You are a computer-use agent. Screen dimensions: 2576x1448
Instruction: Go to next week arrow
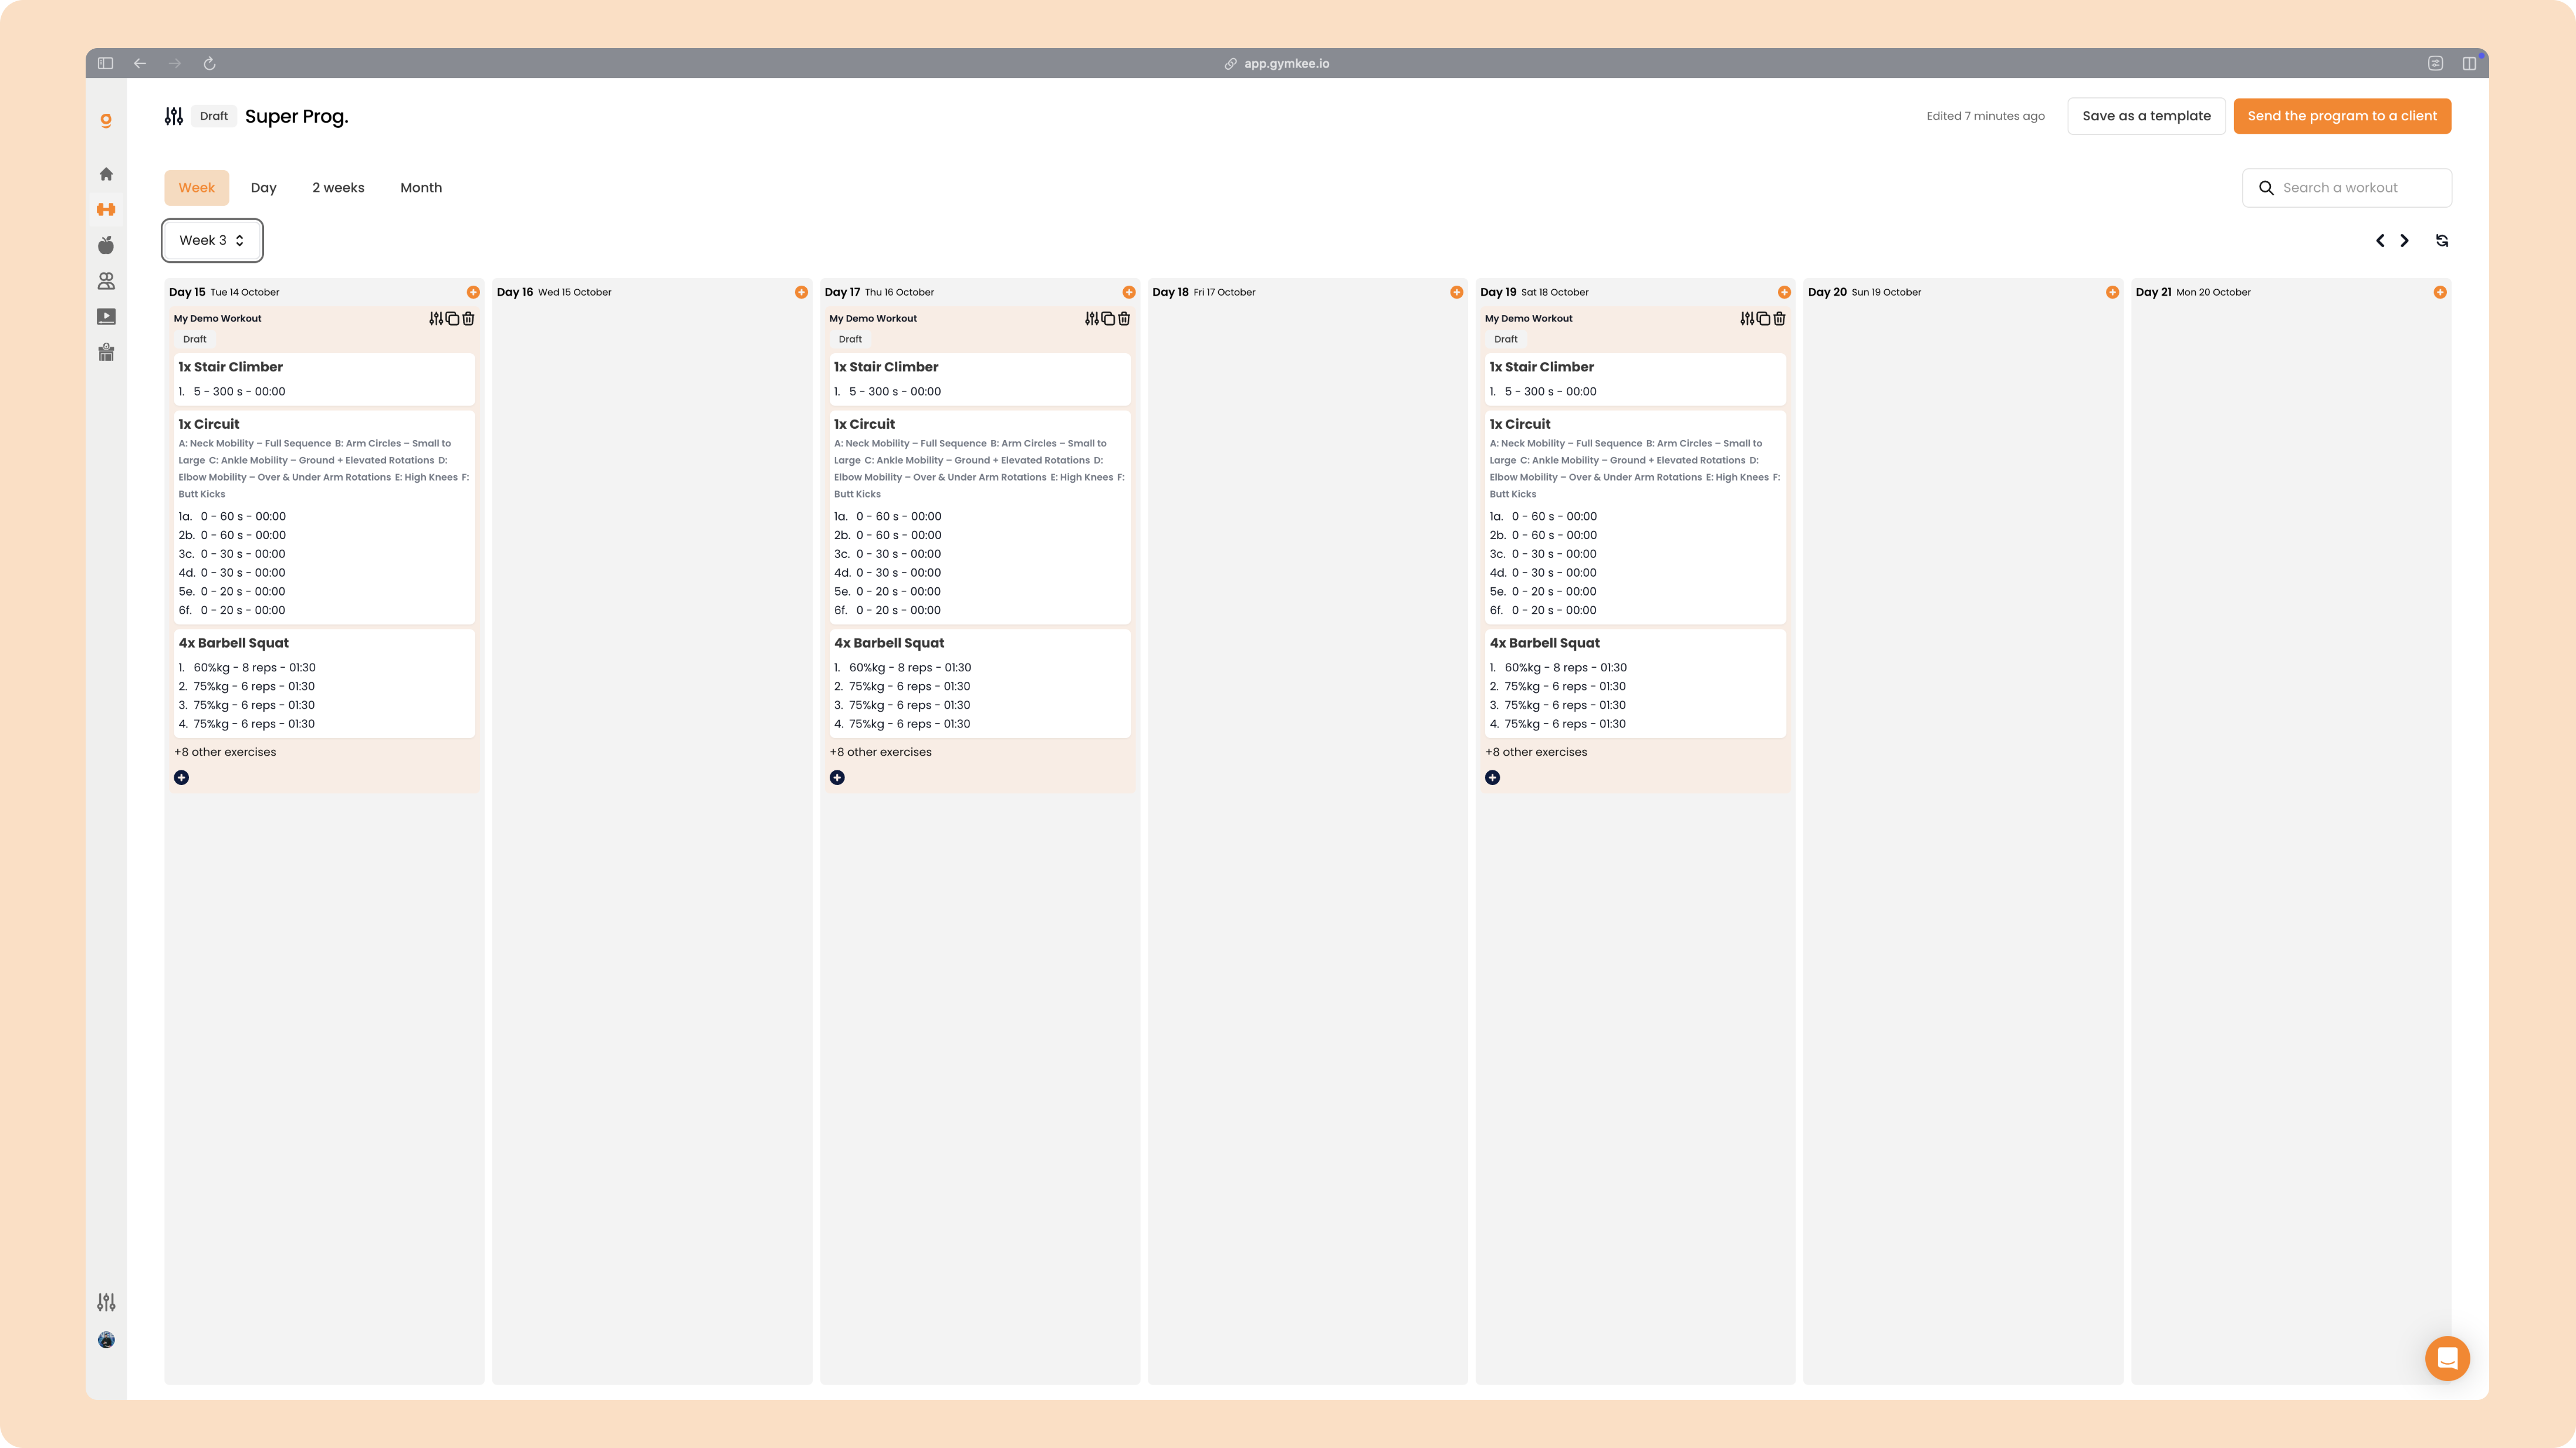2405,241
